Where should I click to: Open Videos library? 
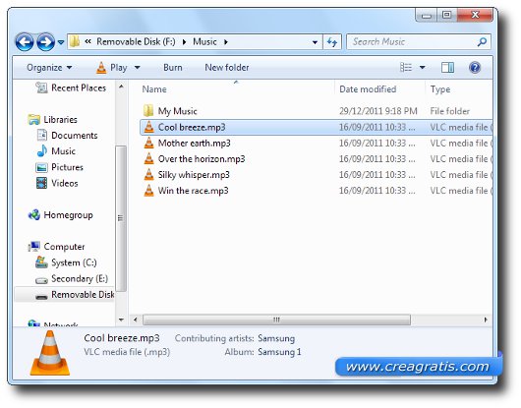coord(65,183)
